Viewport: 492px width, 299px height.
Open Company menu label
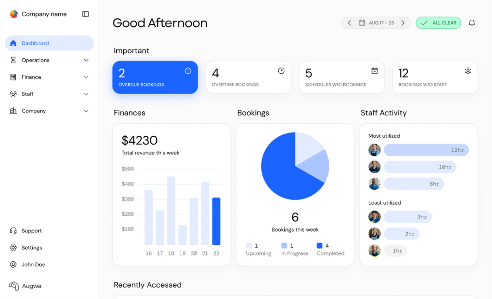[x=34, y=111]
